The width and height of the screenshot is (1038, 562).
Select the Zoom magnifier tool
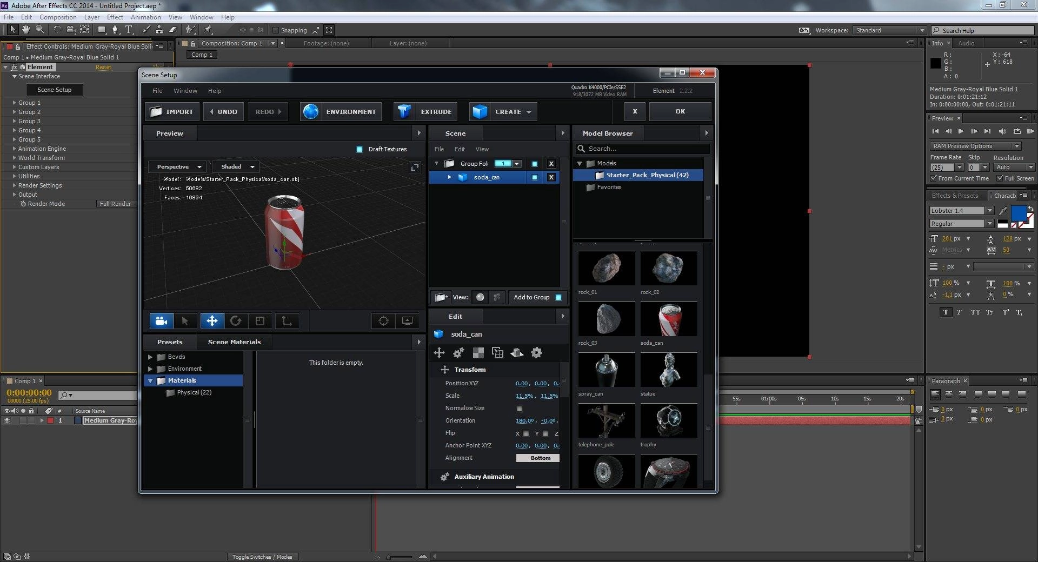click(x=39, y=30)
